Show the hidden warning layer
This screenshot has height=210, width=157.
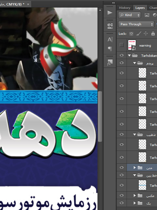tap(121, 45)
